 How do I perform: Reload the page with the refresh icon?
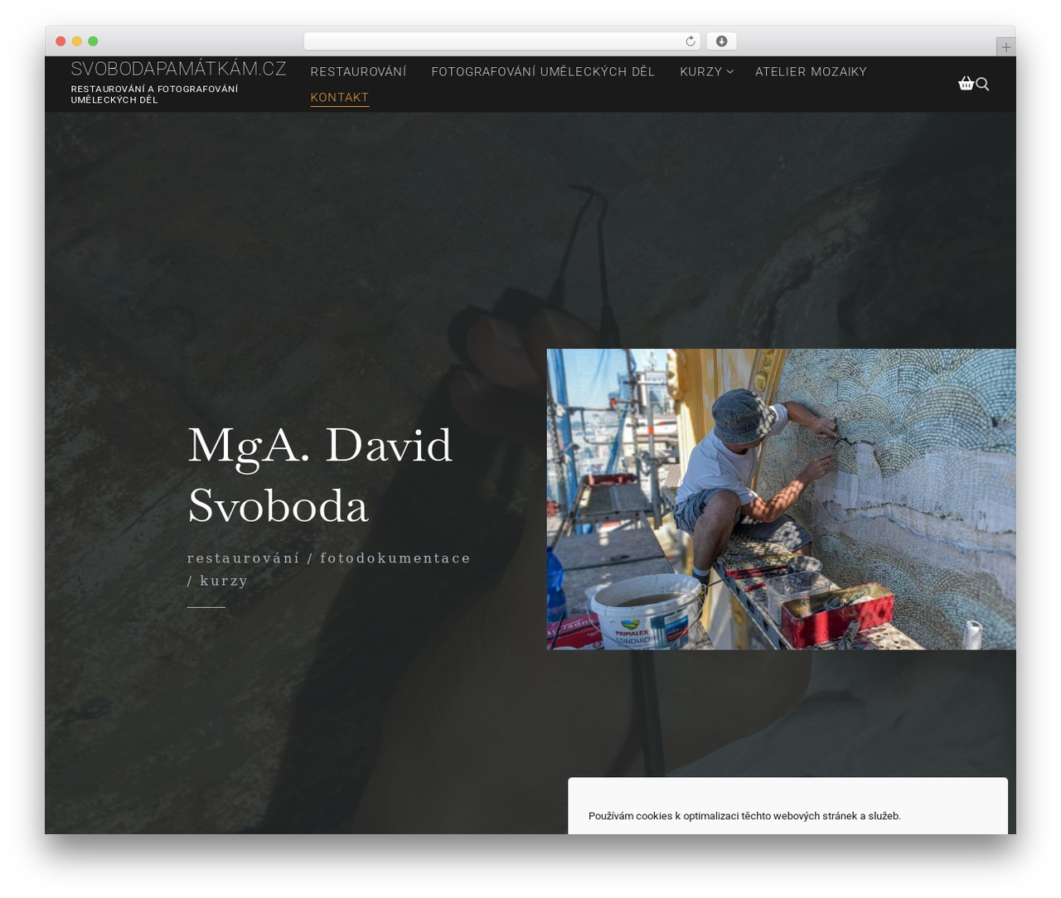(690, 41)
